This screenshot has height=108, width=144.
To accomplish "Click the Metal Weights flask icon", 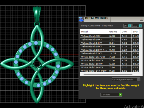I will [81, 19].
